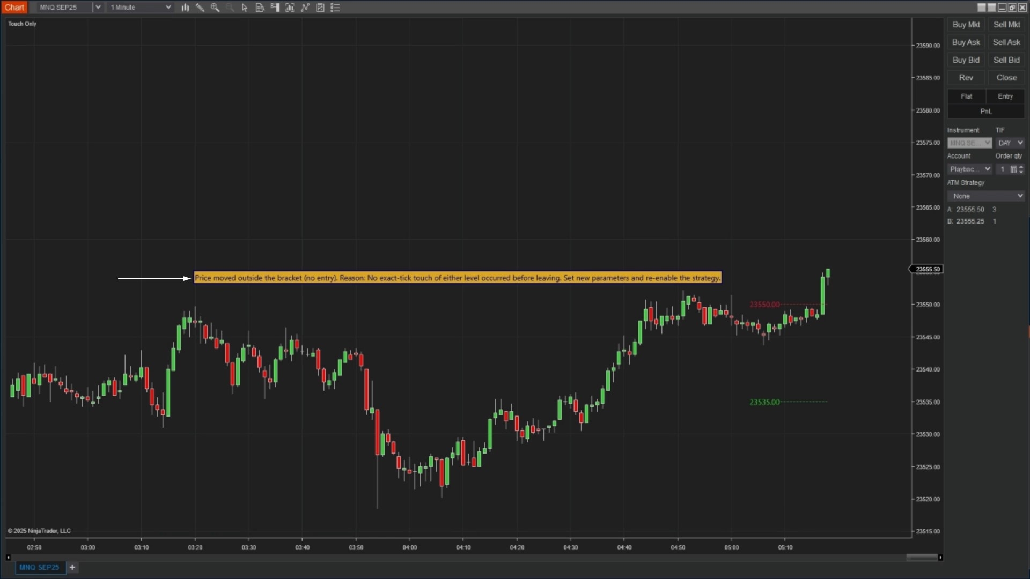The width and height of the screenshot is (1030, 579).
Task: Select the Cursor pointer tool
Action: point(245,8)
